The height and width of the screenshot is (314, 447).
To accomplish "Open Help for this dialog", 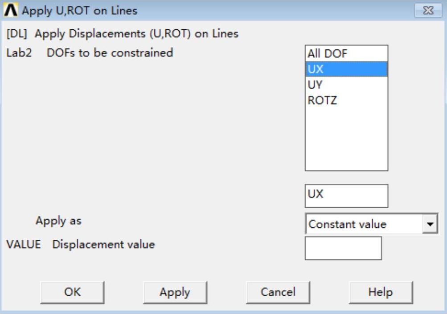I will [x=380, y=292].
